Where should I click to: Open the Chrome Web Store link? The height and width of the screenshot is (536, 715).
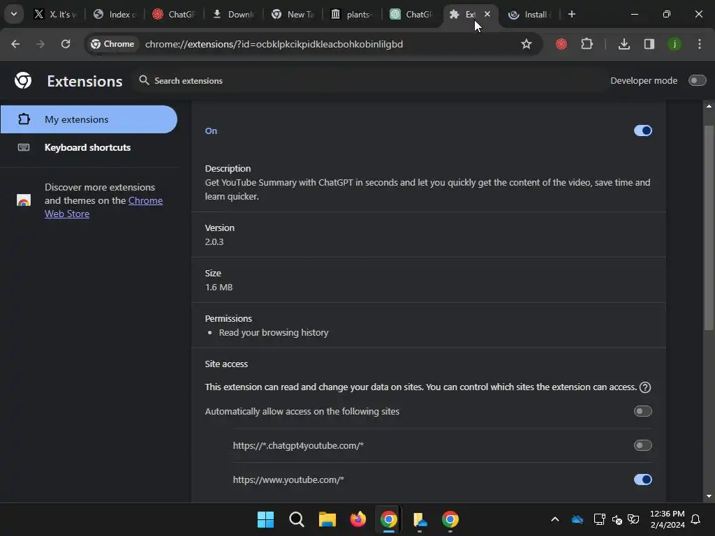point(103,207)
